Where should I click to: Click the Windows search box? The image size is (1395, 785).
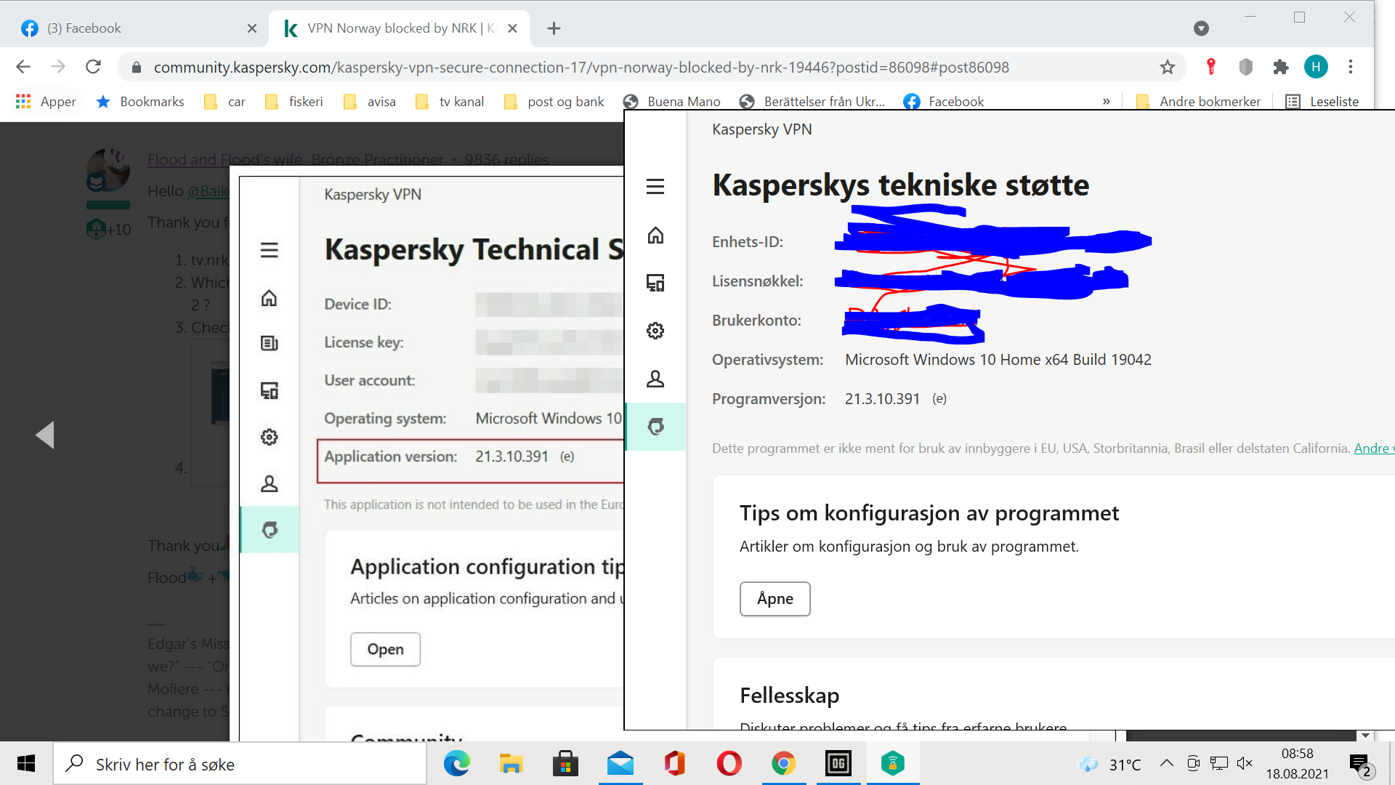point(240,764)
